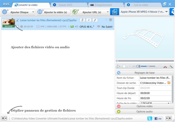This screenshot has height=122, width=175.
Task: Open the Taille de la vidéo dropdown
Action: pyautogui.click(x=155, y=103)
